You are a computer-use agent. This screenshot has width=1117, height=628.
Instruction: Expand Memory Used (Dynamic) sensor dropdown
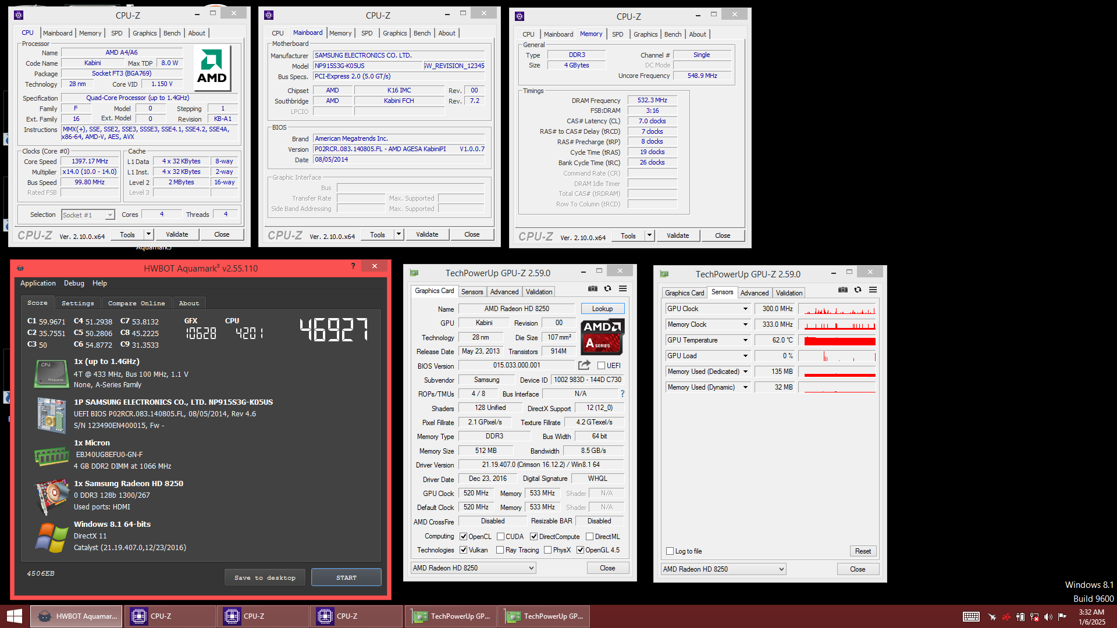(x=745, y=387)
